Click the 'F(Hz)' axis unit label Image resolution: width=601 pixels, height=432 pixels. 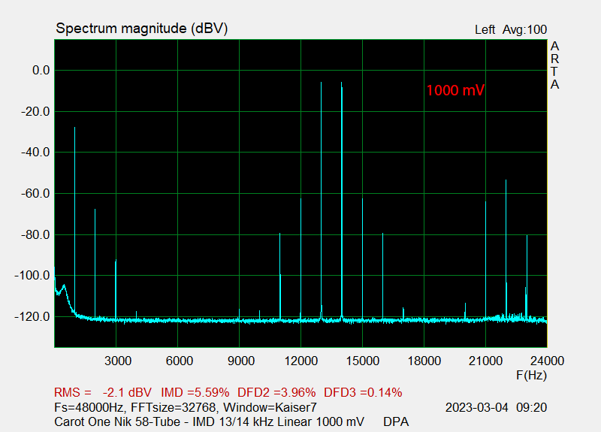point(531,375)
